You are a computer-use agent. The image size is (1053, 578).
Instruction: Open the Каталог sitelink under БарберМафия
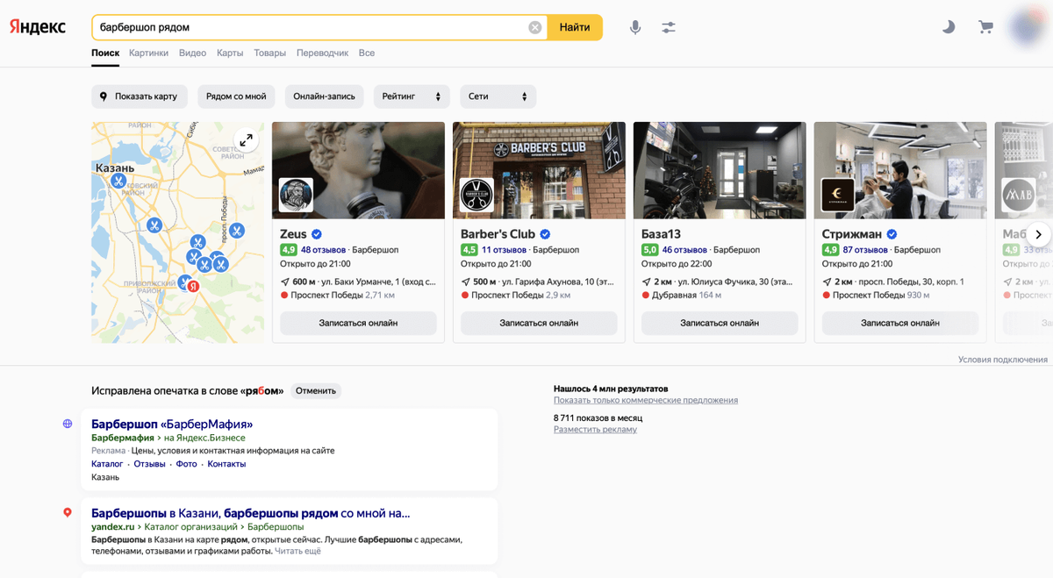[x=107, y=464]
